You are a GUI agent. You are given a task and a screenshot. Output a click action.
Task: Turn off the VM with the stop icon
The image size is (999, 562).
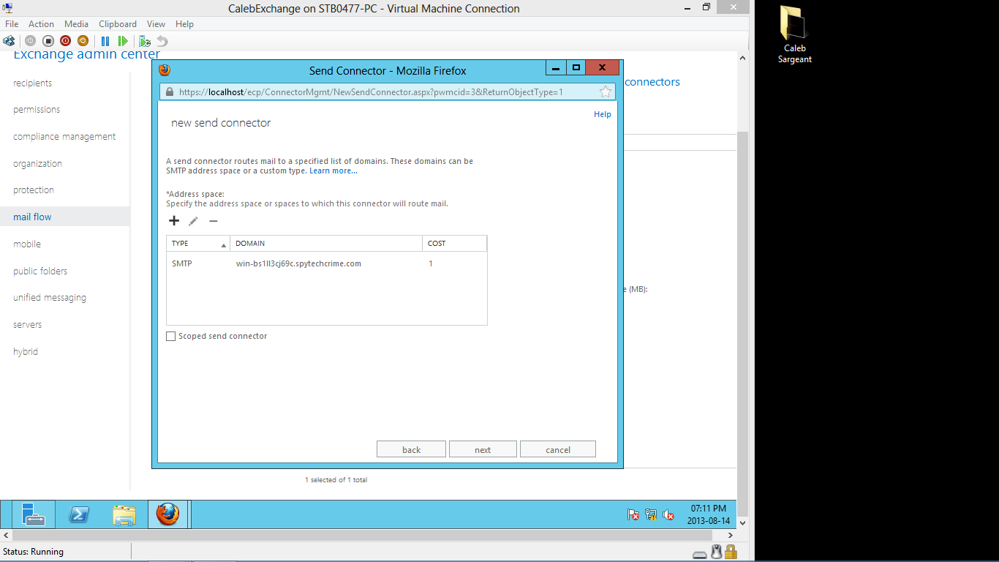click(48, 41)
